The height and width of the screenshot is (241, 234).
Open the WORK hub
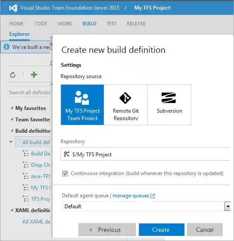65,24
